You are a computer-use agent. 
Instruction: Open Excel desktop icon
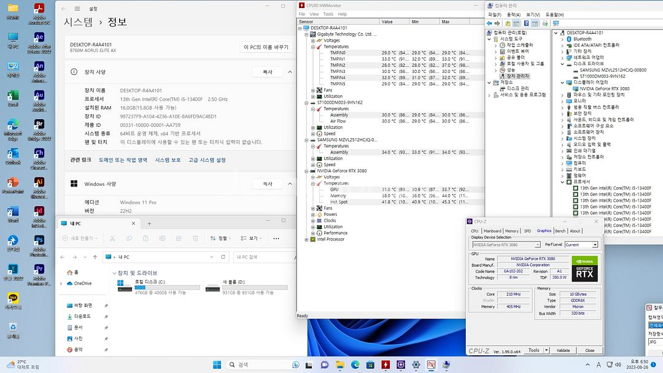click(x=13, y=98)
